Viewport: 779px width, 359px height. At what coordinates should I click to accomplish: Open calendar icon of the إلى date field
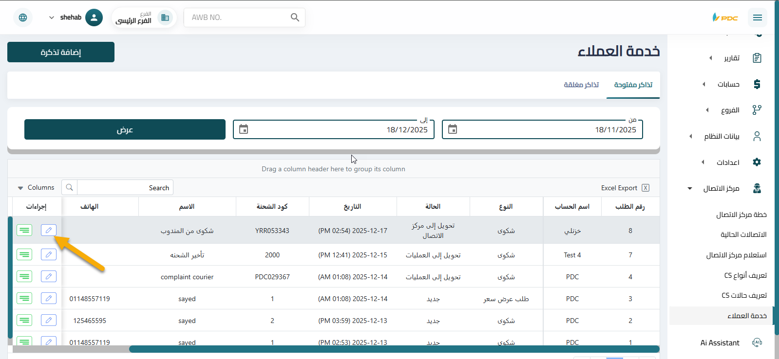pos(244,129)
